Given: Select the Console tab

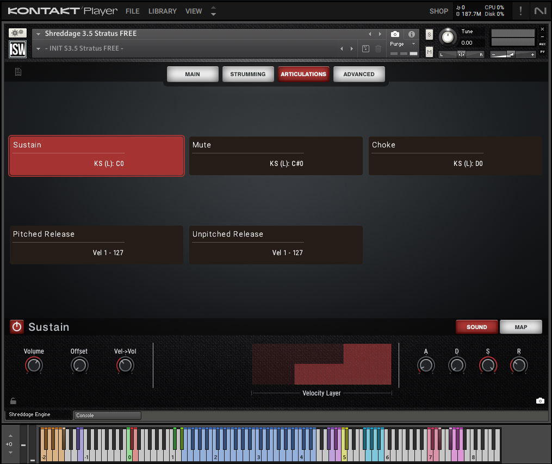Looking at the screenshot, I should [x=107, y=416].
